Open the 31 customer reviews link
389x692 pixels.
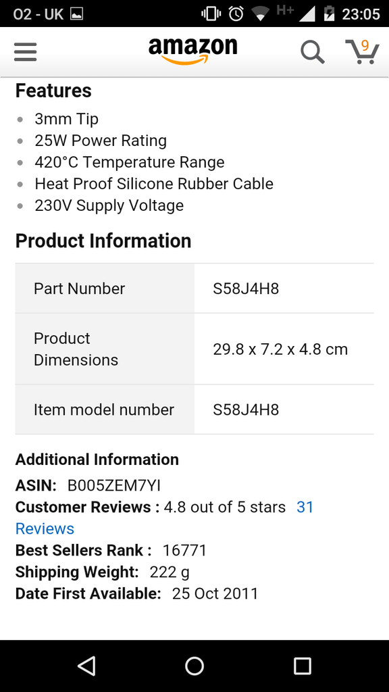[x=305, y=507]
